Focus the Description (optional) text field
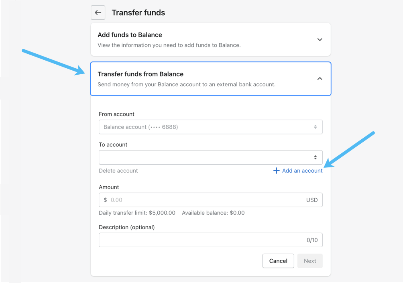The width and height of the screenshot is (403, 283). coord(201,240)
